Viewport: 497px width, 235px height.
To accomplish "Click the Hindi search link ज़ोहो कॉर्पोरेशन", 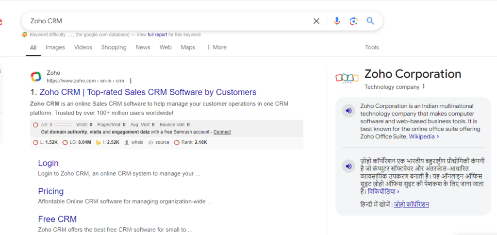I will (412, 204).
